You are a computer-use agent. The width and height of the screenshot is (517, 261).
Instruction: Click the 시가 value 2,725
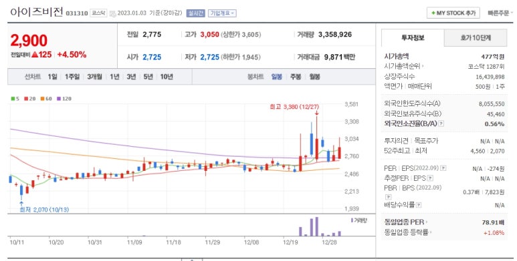152,57
